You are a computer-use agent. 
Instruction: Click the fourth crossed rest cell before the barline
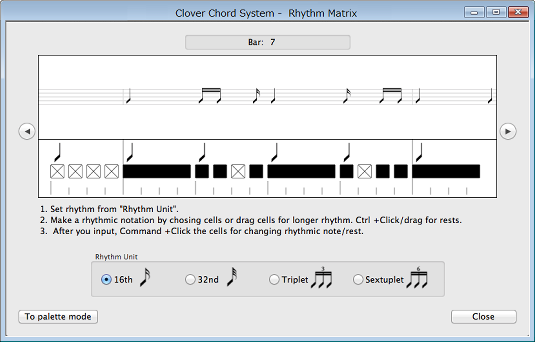point(112,171)
